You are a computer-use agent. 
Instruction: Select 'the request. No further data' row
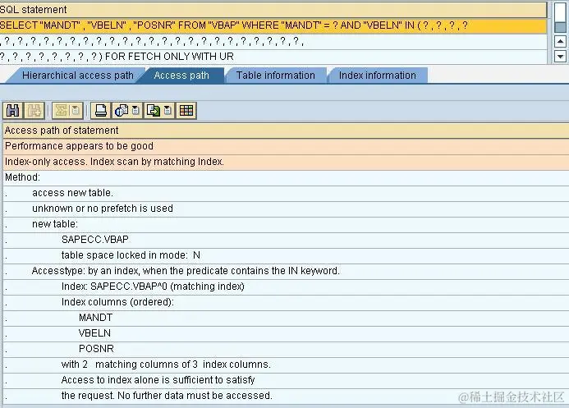286,396
